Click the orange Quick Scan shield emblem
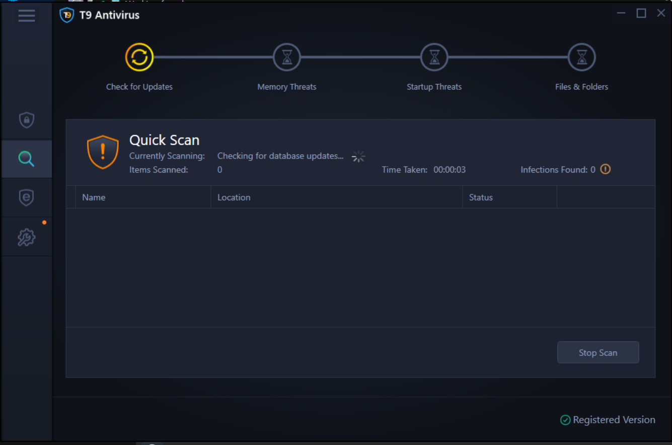This screenshot has width=672, height=445. [103, 151]
